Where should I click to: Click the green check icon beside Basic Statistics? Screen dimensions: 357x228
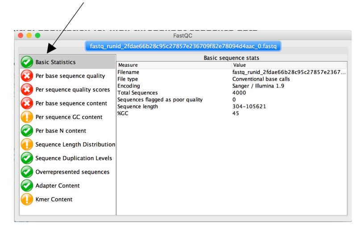(x=27, y=62)
